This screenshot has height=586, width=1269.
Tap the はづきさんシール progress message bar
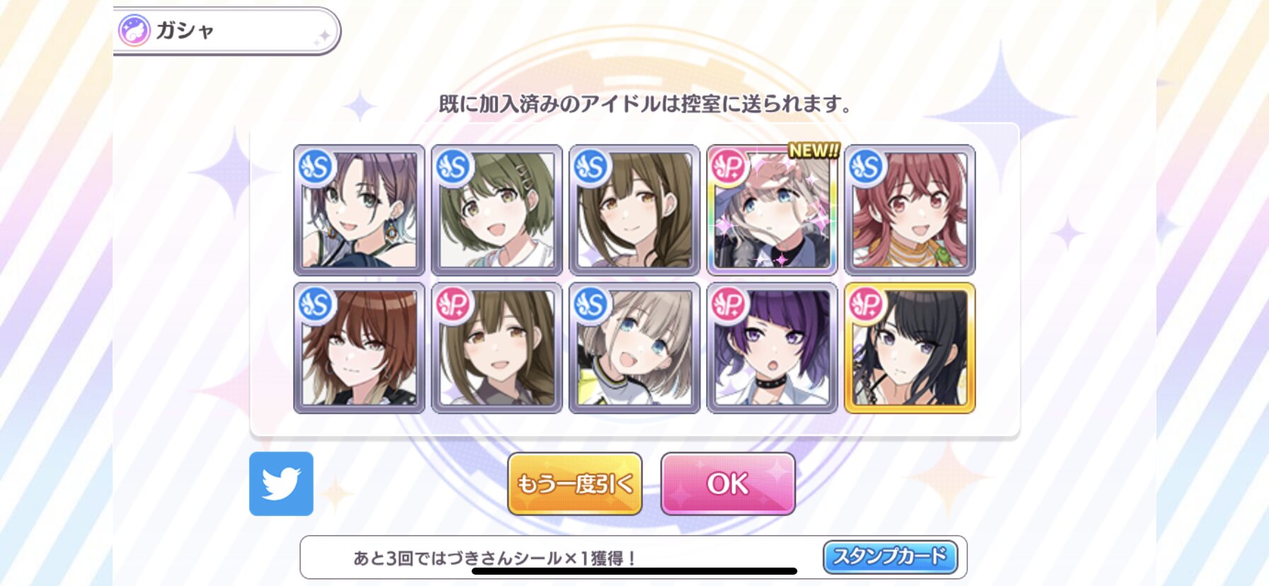[x=634, y=558]
